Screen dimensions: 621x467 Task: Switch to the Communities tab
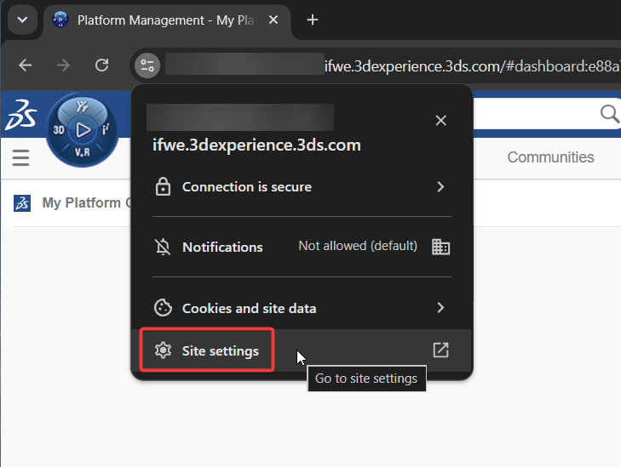click(550, 157)
